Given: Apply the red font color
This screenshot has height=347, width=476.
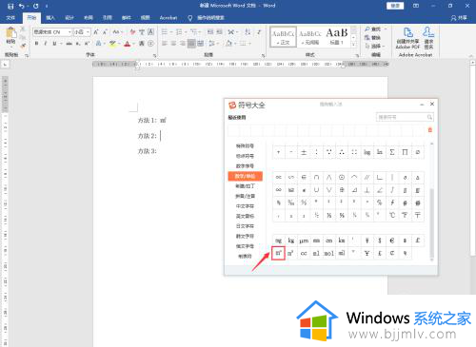Looking at the screenshot, I should click(x=128, y=44).
